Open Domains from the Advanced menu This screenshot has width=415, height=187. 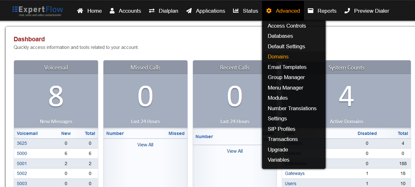[x=278, y=57]
